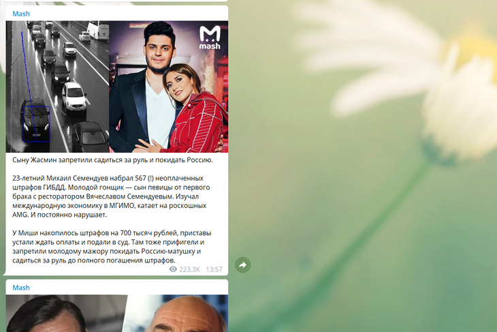Click the eye views icon on first post
Screen dimensions: 497x332
[173, 269]
